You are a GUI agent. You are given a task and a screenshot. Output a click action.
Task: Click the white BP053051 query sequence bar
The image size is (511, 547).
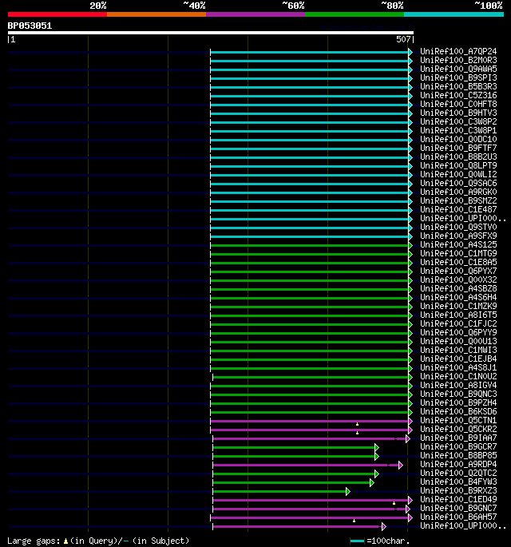(x=211, y=34)
